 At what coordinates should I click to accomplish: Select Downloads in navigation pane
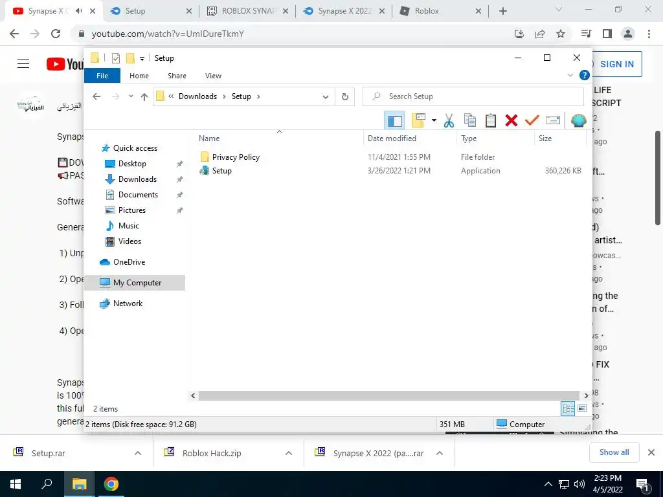tap(137, 179)
